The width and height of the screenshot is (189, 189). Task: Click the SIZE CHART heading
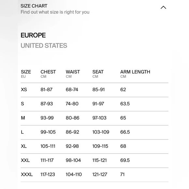pyautogui.click(x=34, y=6)
